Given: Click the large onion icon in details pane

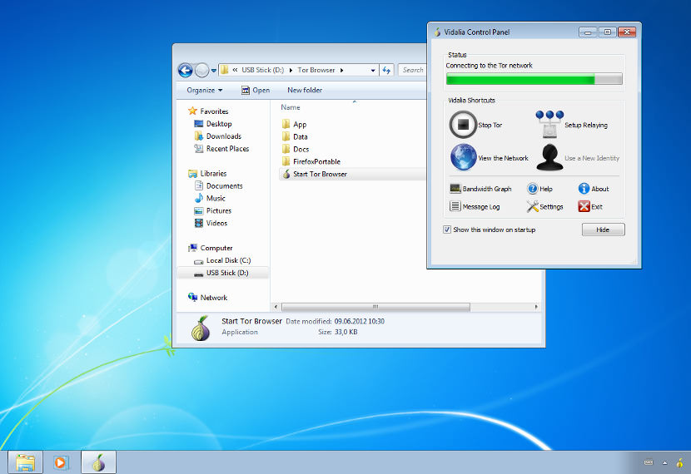Looking at the screenshot, I should 201,328.
